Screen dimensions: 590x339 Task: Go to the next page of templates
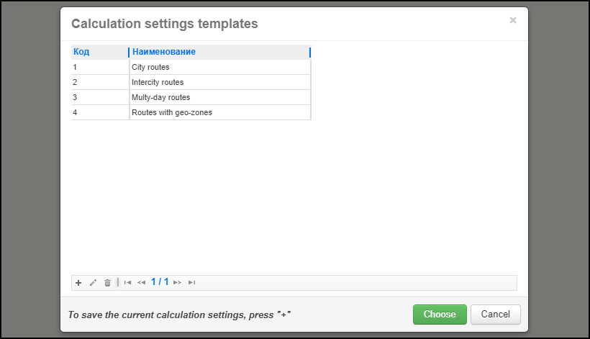coord(177,283)
